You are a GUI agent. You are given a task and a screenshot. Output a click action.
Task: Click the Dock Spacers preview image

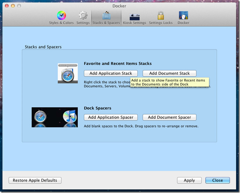click(x=55, y=117)
